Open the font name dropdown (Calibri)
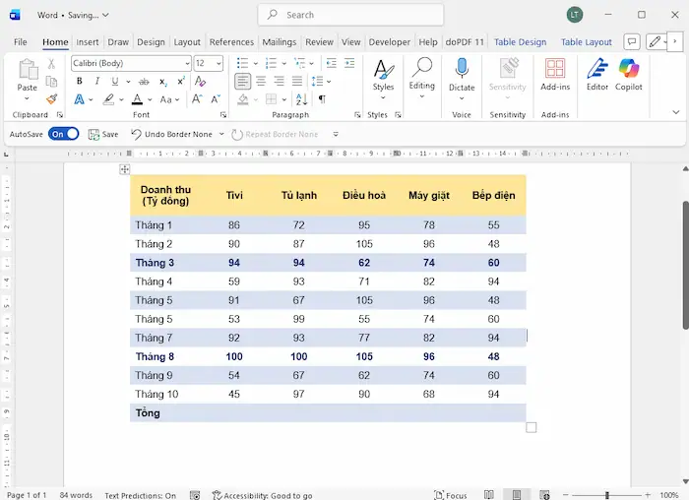Viewport: 689px width, 500px height. tap(187, 64)
